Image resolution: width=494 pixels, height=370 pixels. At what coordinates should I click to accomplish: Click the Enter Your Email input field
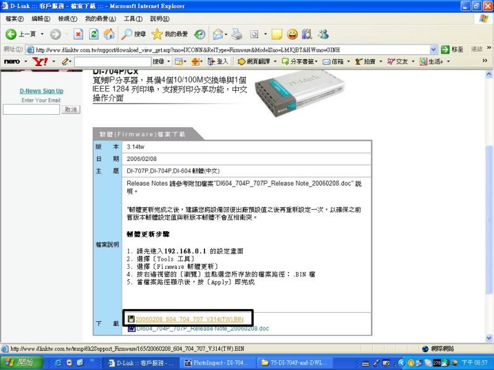[x=31, y=110]
